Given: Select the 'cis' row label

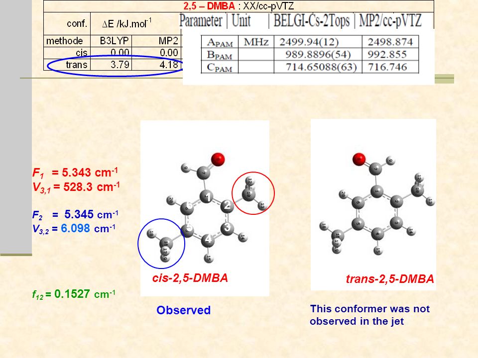Looking at the screenshot, I should click(x=67, y=53).
